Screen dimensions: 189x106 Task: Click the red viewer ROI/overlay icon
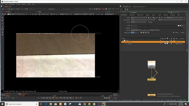[102, 9]
